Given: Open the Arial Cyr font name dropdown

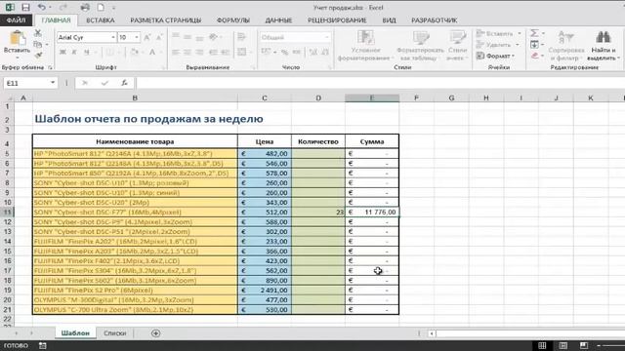Looking at the screenshot, I should click(113, 37).
